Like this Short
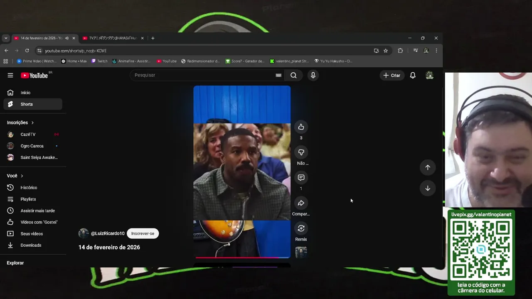The width and height of the screenshot is (532, 299). click(x=301, y=127)
